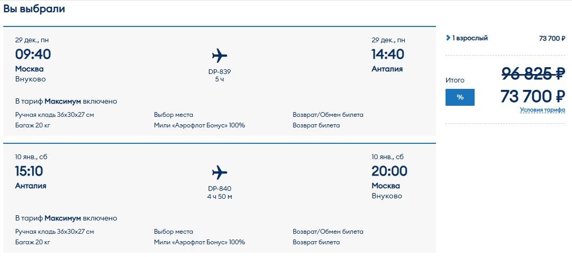Click the total price 73 700 ₽
Viewport: 572px width, 257px height.
pyautogui.click(x=532, y=96)
